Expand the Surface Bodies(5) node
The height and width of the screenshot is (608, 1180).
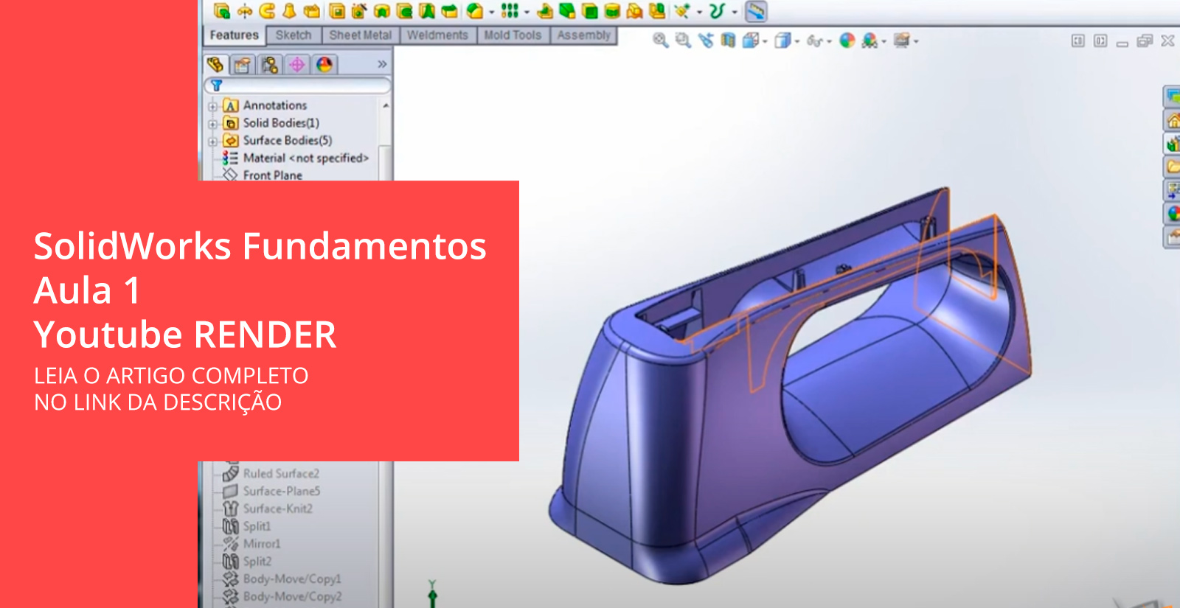coord(212,141)
